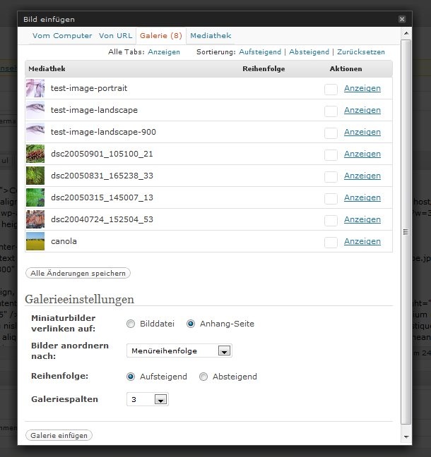Click the Mediathek column header
The width and height of the screenshot is (431, 457).
point(47,69)
